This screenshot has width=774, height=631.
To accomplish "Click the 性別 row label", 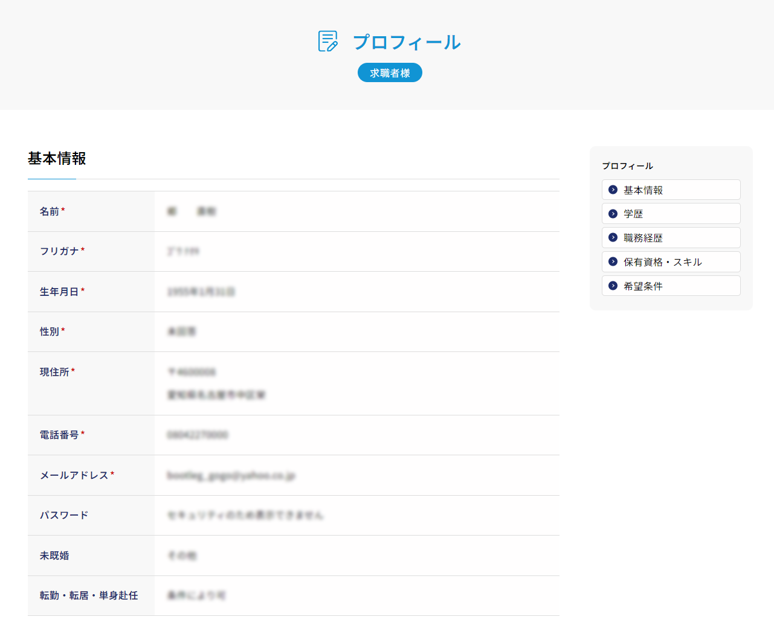I will (x=50, y=332).
